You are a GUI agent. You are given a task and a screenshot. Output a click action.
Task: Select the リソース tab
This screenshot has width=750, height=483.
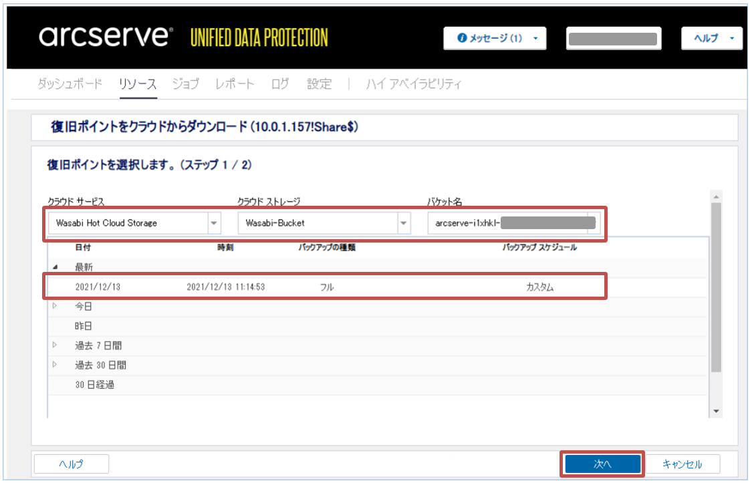pos(138,84)
